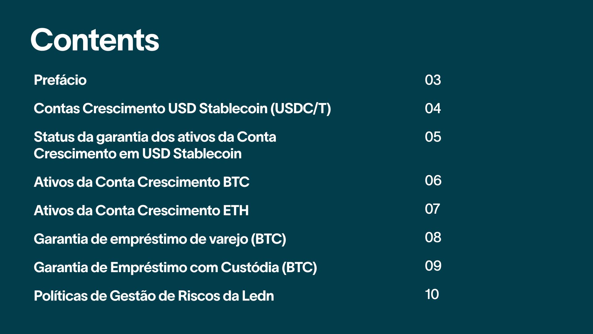Click page number 10
The height and width of the screenshot is (334, 593).
coord(432,294)
